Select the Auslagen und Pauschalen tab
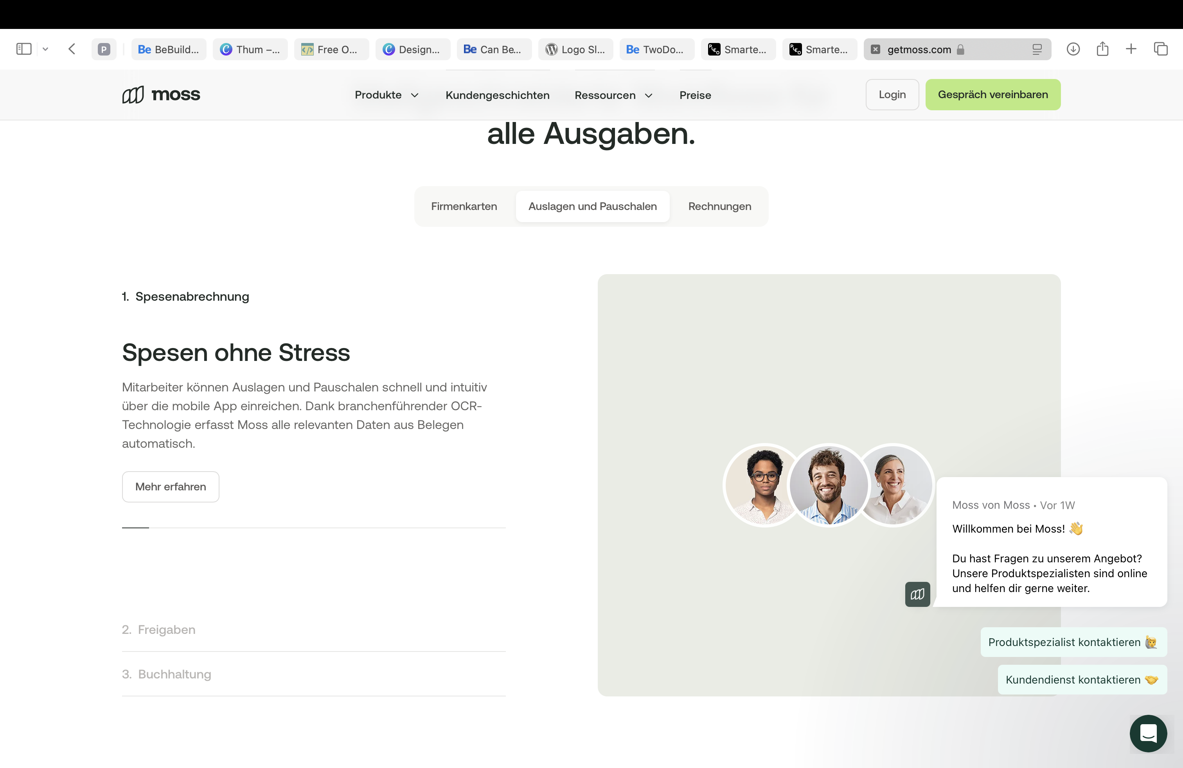The image size is (1183, 768). (x=593, y=206)
